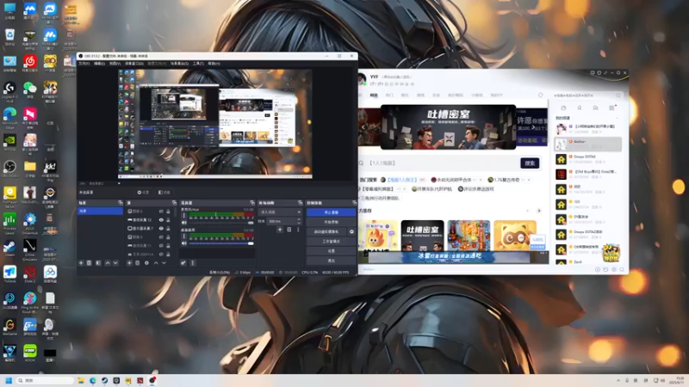Click the 工作室模式 button in OBS

pyautogui.click(x=331, y=242)
